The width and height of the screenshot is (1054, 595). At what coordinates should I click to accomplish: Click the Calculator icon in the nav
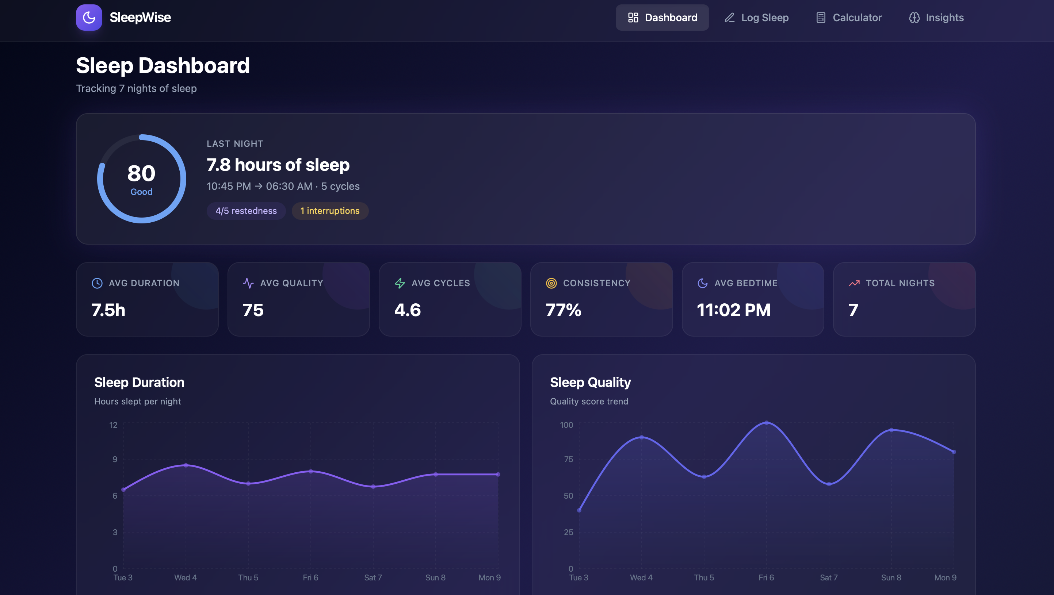tap(821, 18)
